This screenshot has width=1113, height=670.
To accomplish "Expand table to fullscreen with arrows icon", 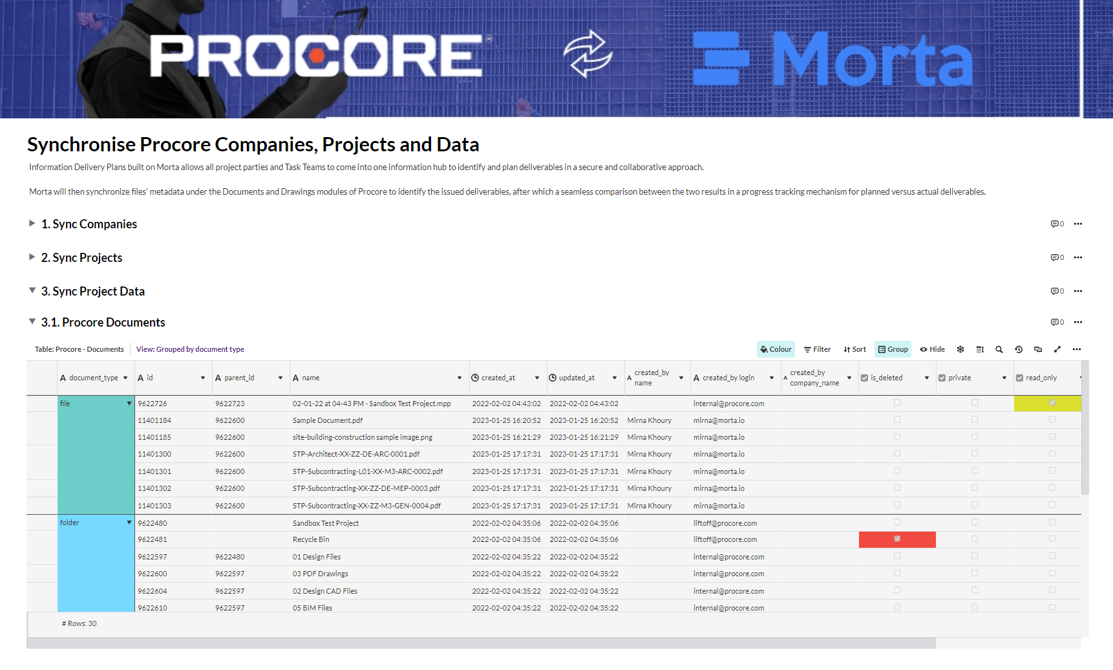I will (x=1057, y=349).
